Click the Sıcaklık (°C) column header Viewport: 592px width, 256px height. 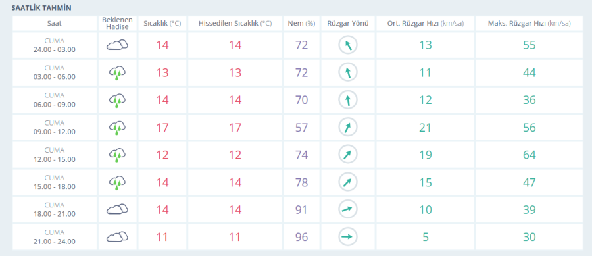[x=162, y=24]
